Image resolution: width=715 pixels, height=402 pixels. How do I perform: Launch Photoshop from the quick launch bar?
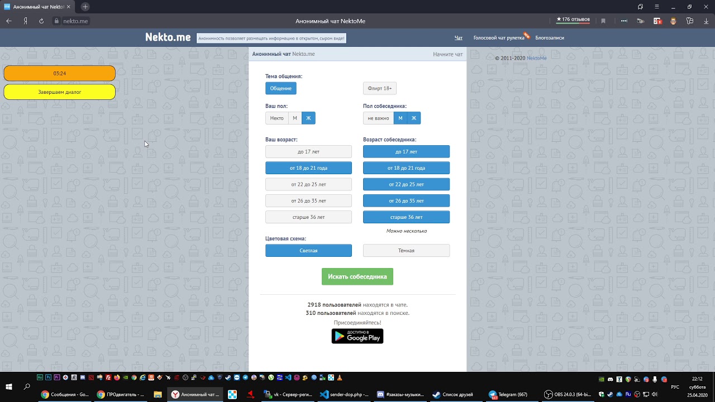click(x=49, y=377)
